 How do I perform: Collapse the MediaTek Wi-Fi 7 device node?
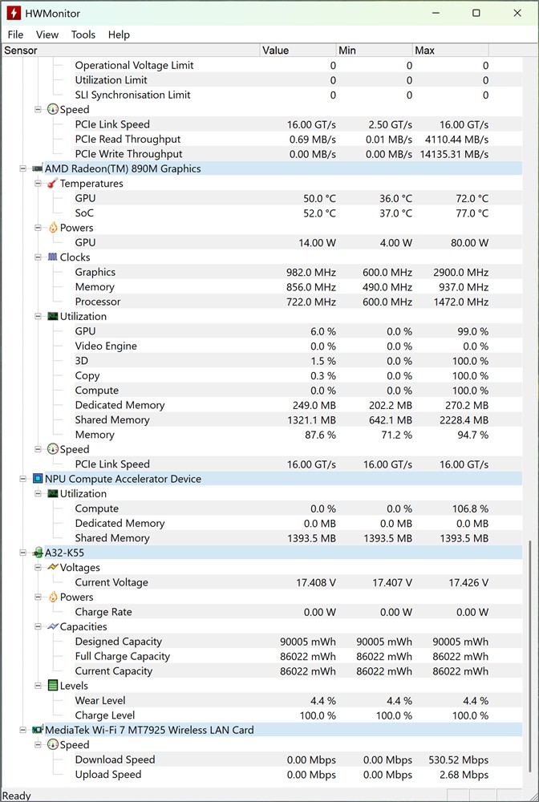point(22,730)
